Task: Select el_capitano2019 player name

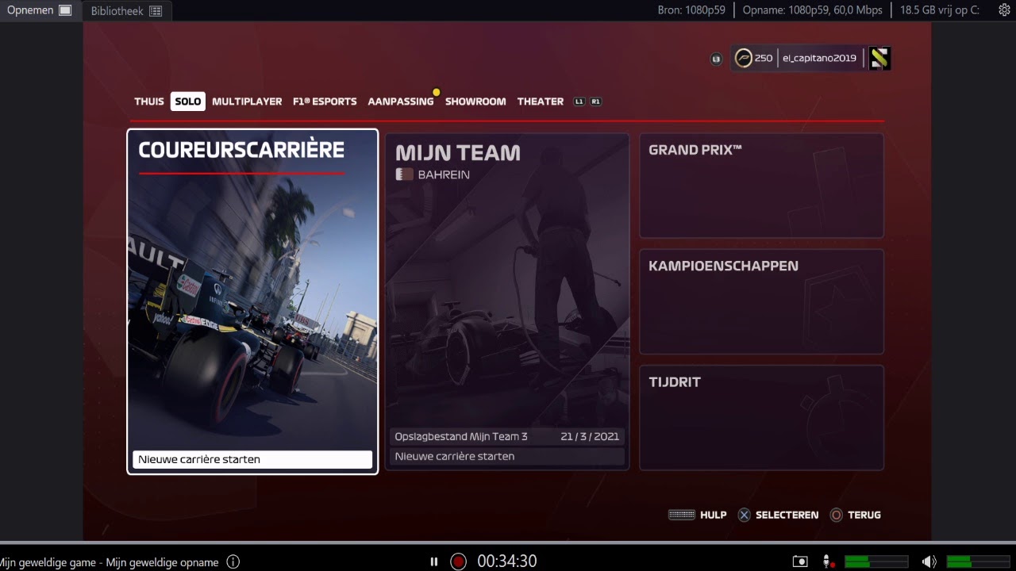Action: point(819,59)
